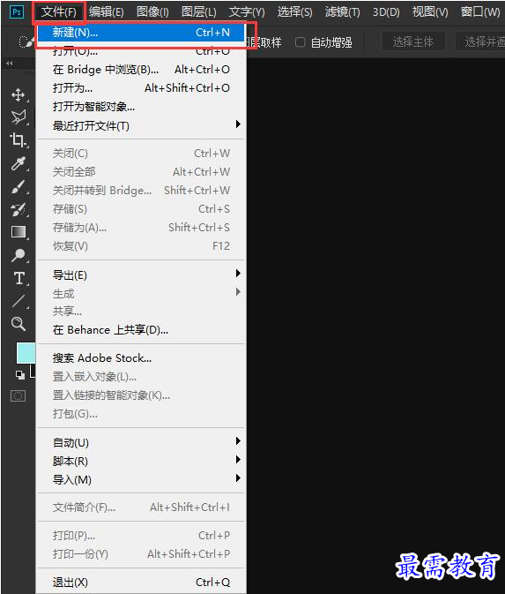Select the Move tool
The width and height of the screenshot is (505, 594).
pyautogui.click(x=18, y=94)
